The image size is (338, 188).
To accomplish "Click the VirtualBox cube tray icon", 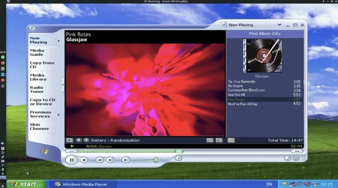I will (315, 184).
